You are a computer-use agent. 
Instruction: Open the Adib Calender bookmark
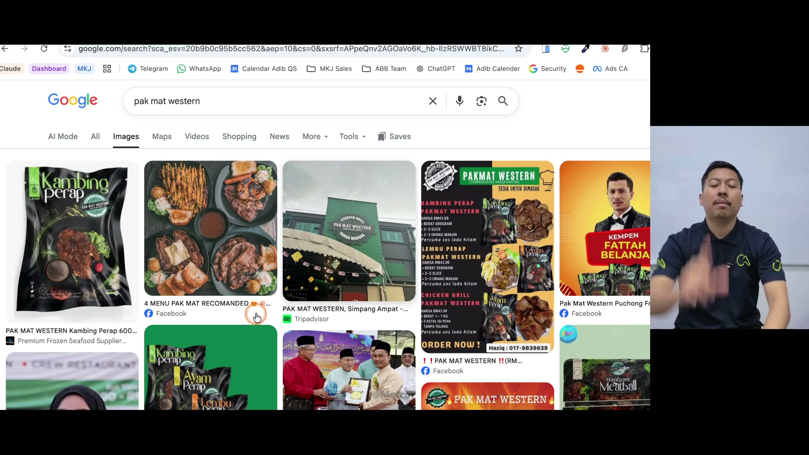[x=492, y=69]
